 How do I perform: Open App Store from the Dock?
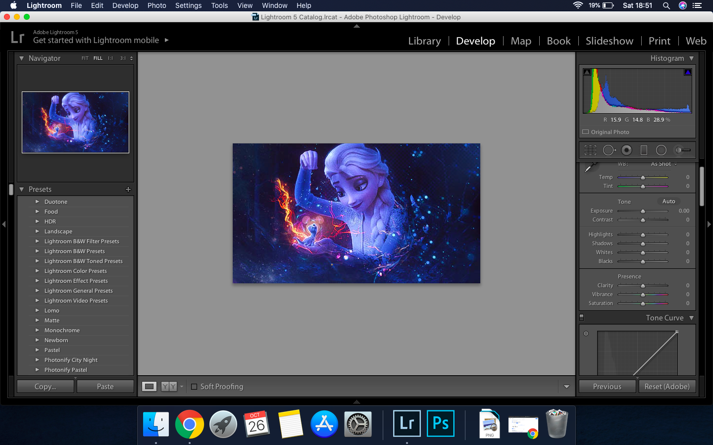(324, 424)
